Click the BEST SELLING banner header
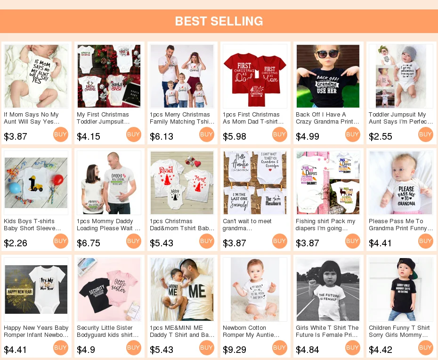This screenshot has width=438, height=360. click(x=219, y=21)
